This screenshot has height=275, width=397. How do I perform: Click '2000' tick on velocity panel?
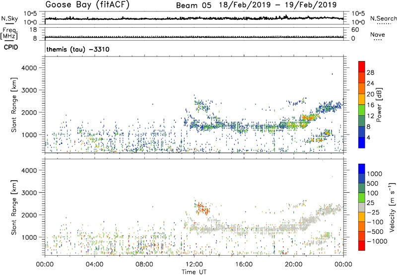click(29, 215)
